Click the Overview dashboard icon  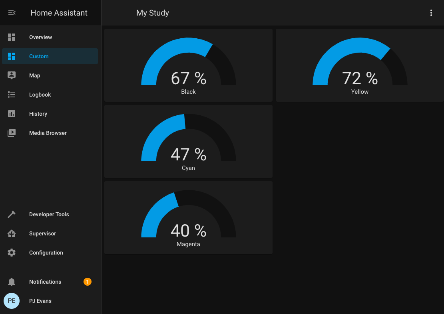[x=12, y=37]
